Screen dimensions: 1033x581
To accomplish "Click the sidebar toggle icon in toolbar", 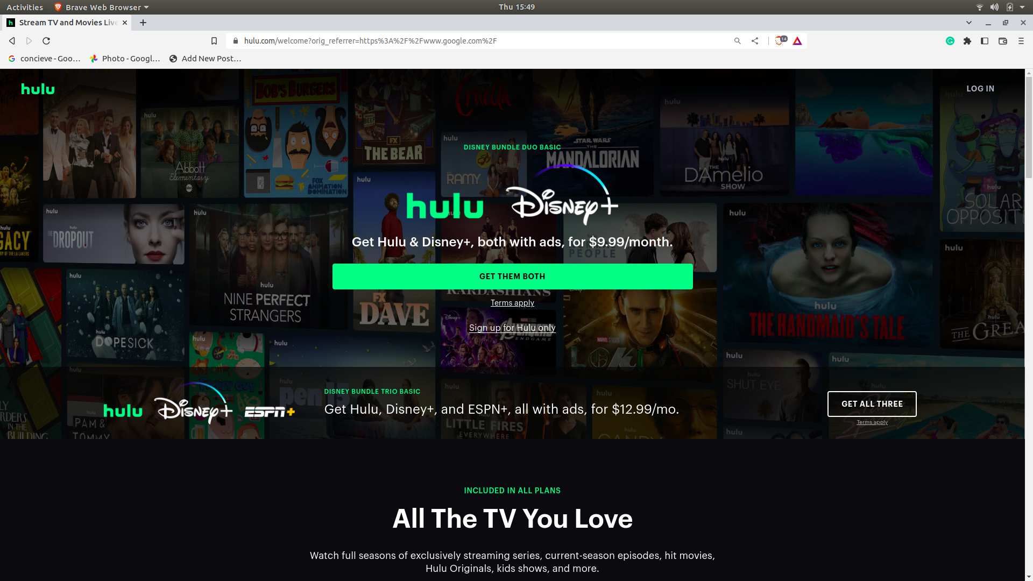I will (x=985, y=40).
